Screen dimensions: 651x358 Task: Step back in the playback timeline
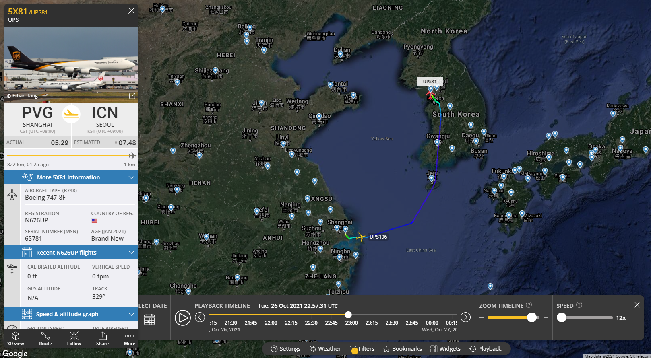pyautogui.click(x=200, y=317)
